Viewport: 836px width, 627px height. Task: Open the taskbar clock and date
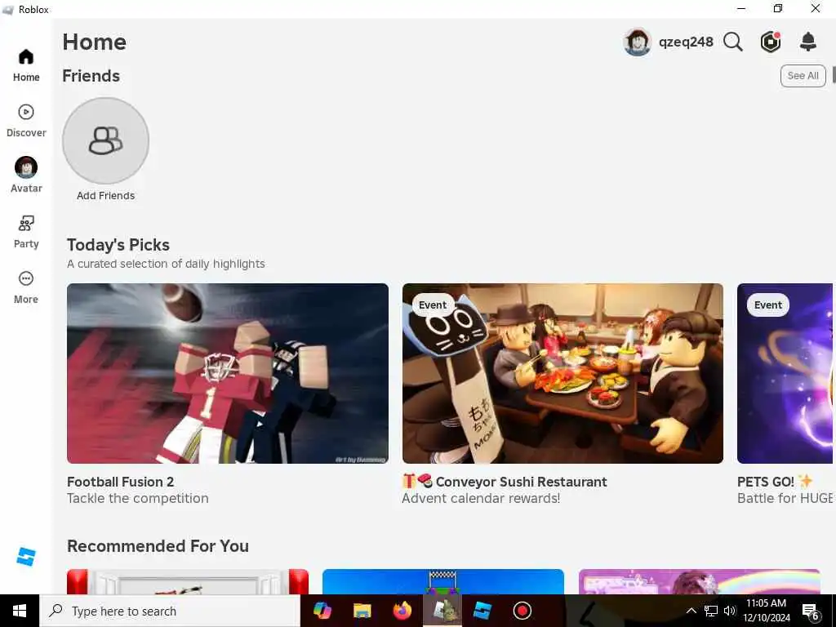click(x=766, y=611)
